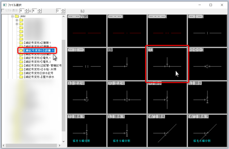Click folder tree scroll up arrow
This screenshot has height=149, width=229.
(64, 16)
